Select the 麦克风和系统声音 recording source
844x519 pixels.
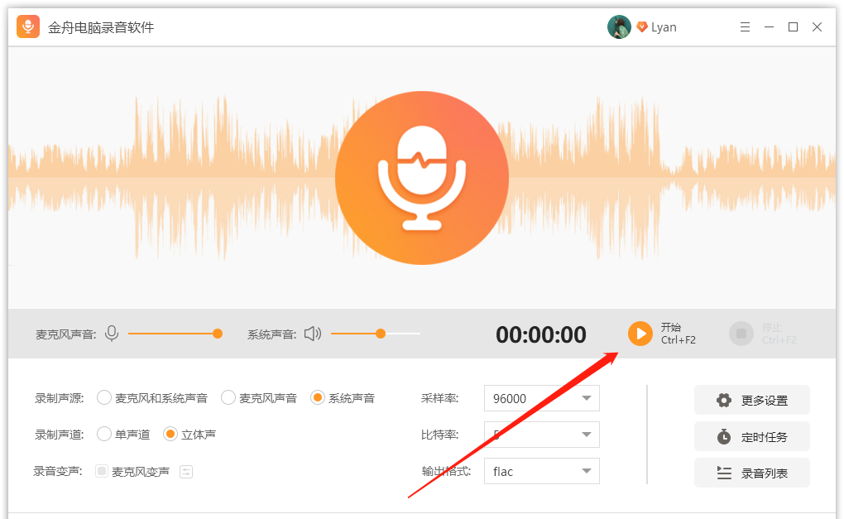click(104, 397)
